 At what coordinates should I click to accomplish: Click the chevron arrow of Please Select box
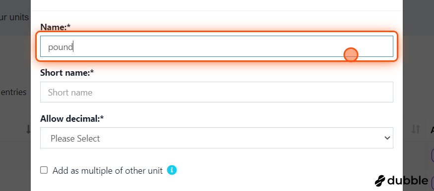pyautogui.click(x=387, y=138)
